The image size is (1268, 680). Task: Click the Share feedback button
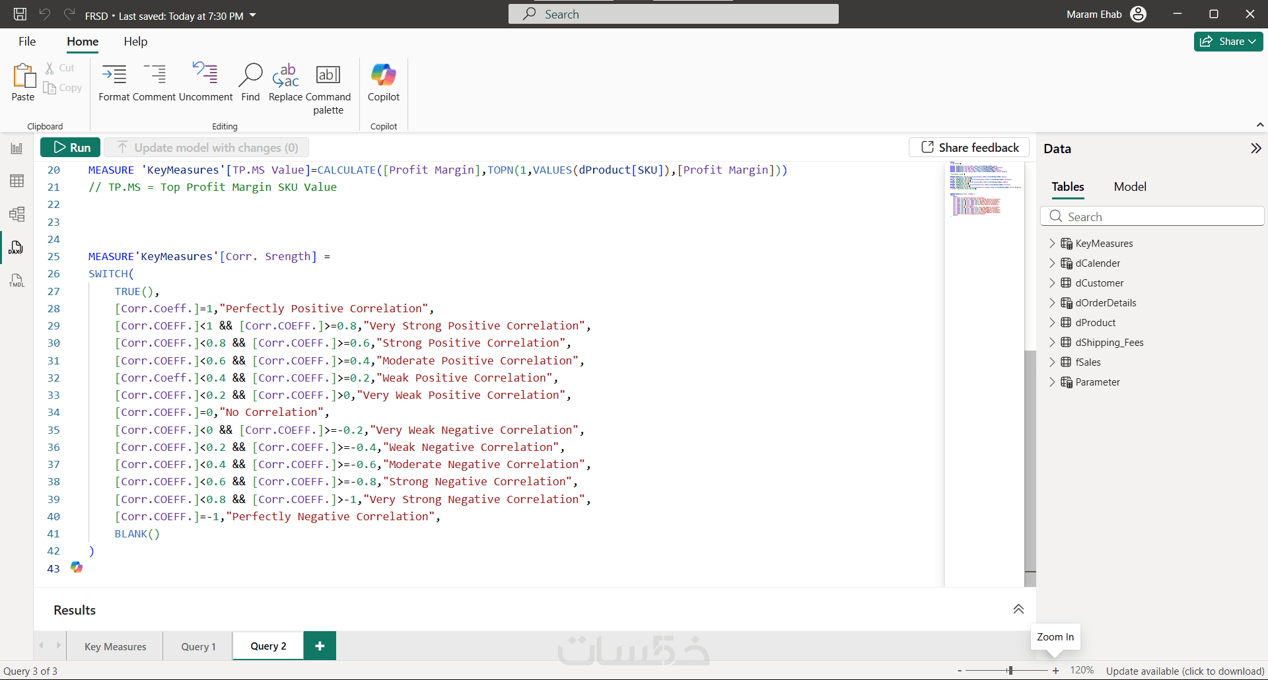click(x=969, y=147)
